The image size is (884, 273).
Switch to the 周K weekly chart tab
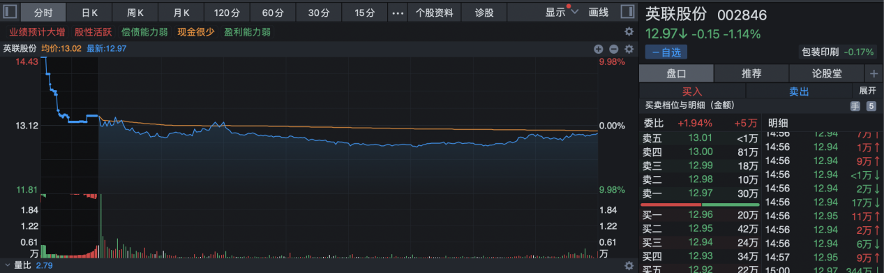[x=135, y=13]
